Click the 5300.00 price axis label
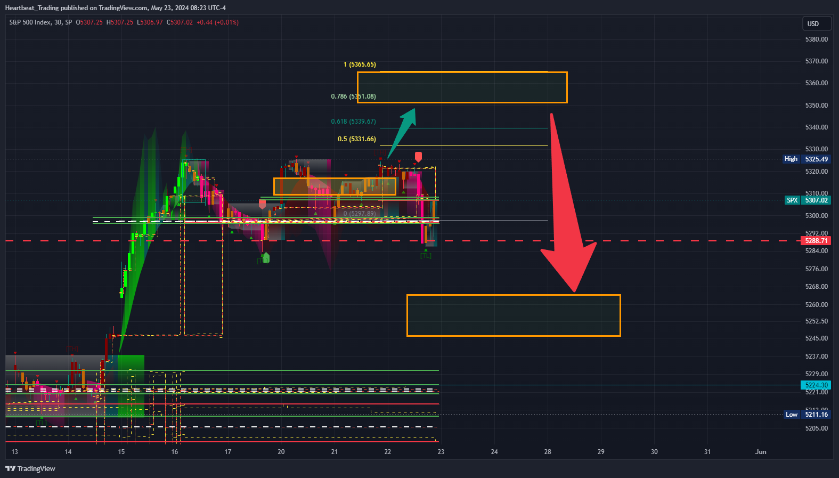The height and width of the screenshot is (478, 839). click(x=817, y=216)
